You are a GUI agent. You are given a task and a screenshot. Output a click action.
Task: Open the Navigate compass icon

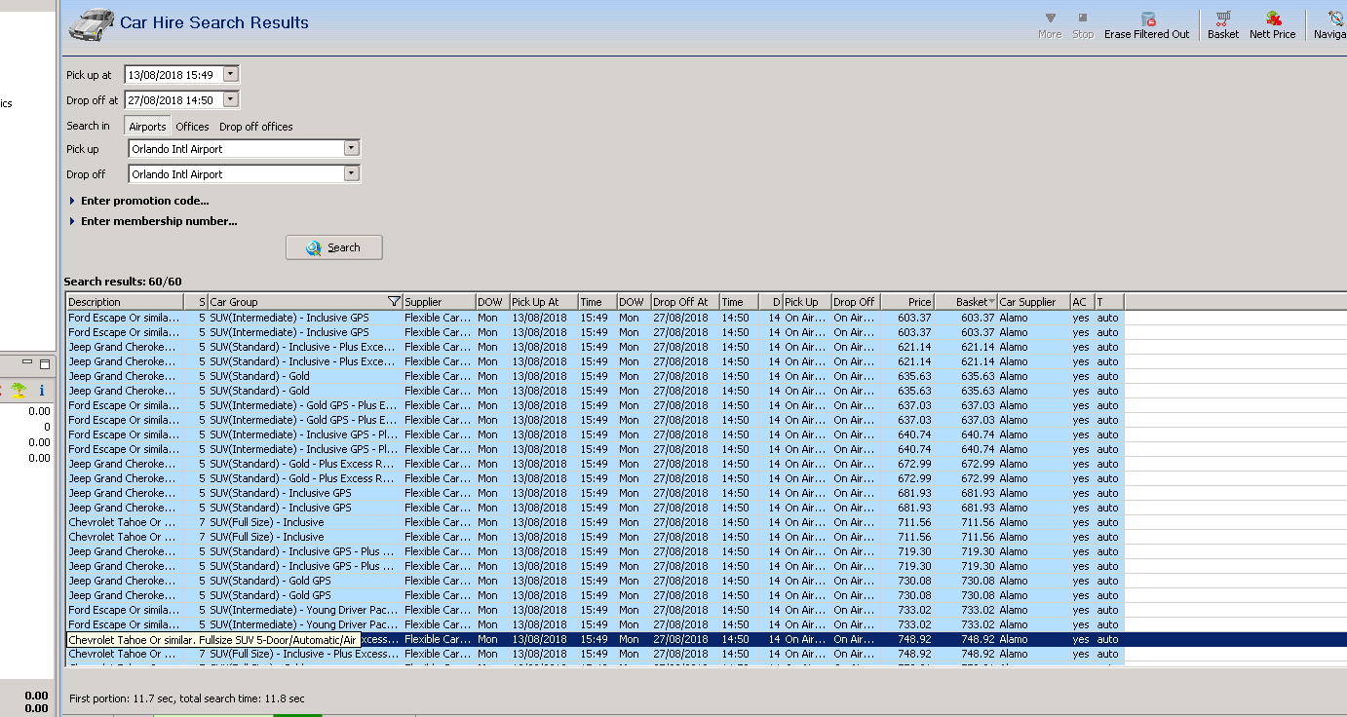[x=1335, y=19]
